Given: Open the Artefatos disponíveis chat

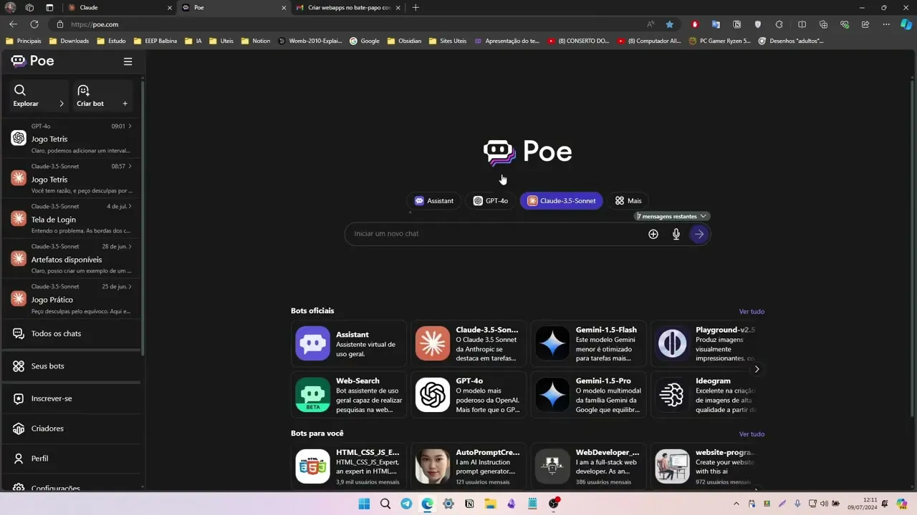Looking at the screenshot, I should point(72,258).
